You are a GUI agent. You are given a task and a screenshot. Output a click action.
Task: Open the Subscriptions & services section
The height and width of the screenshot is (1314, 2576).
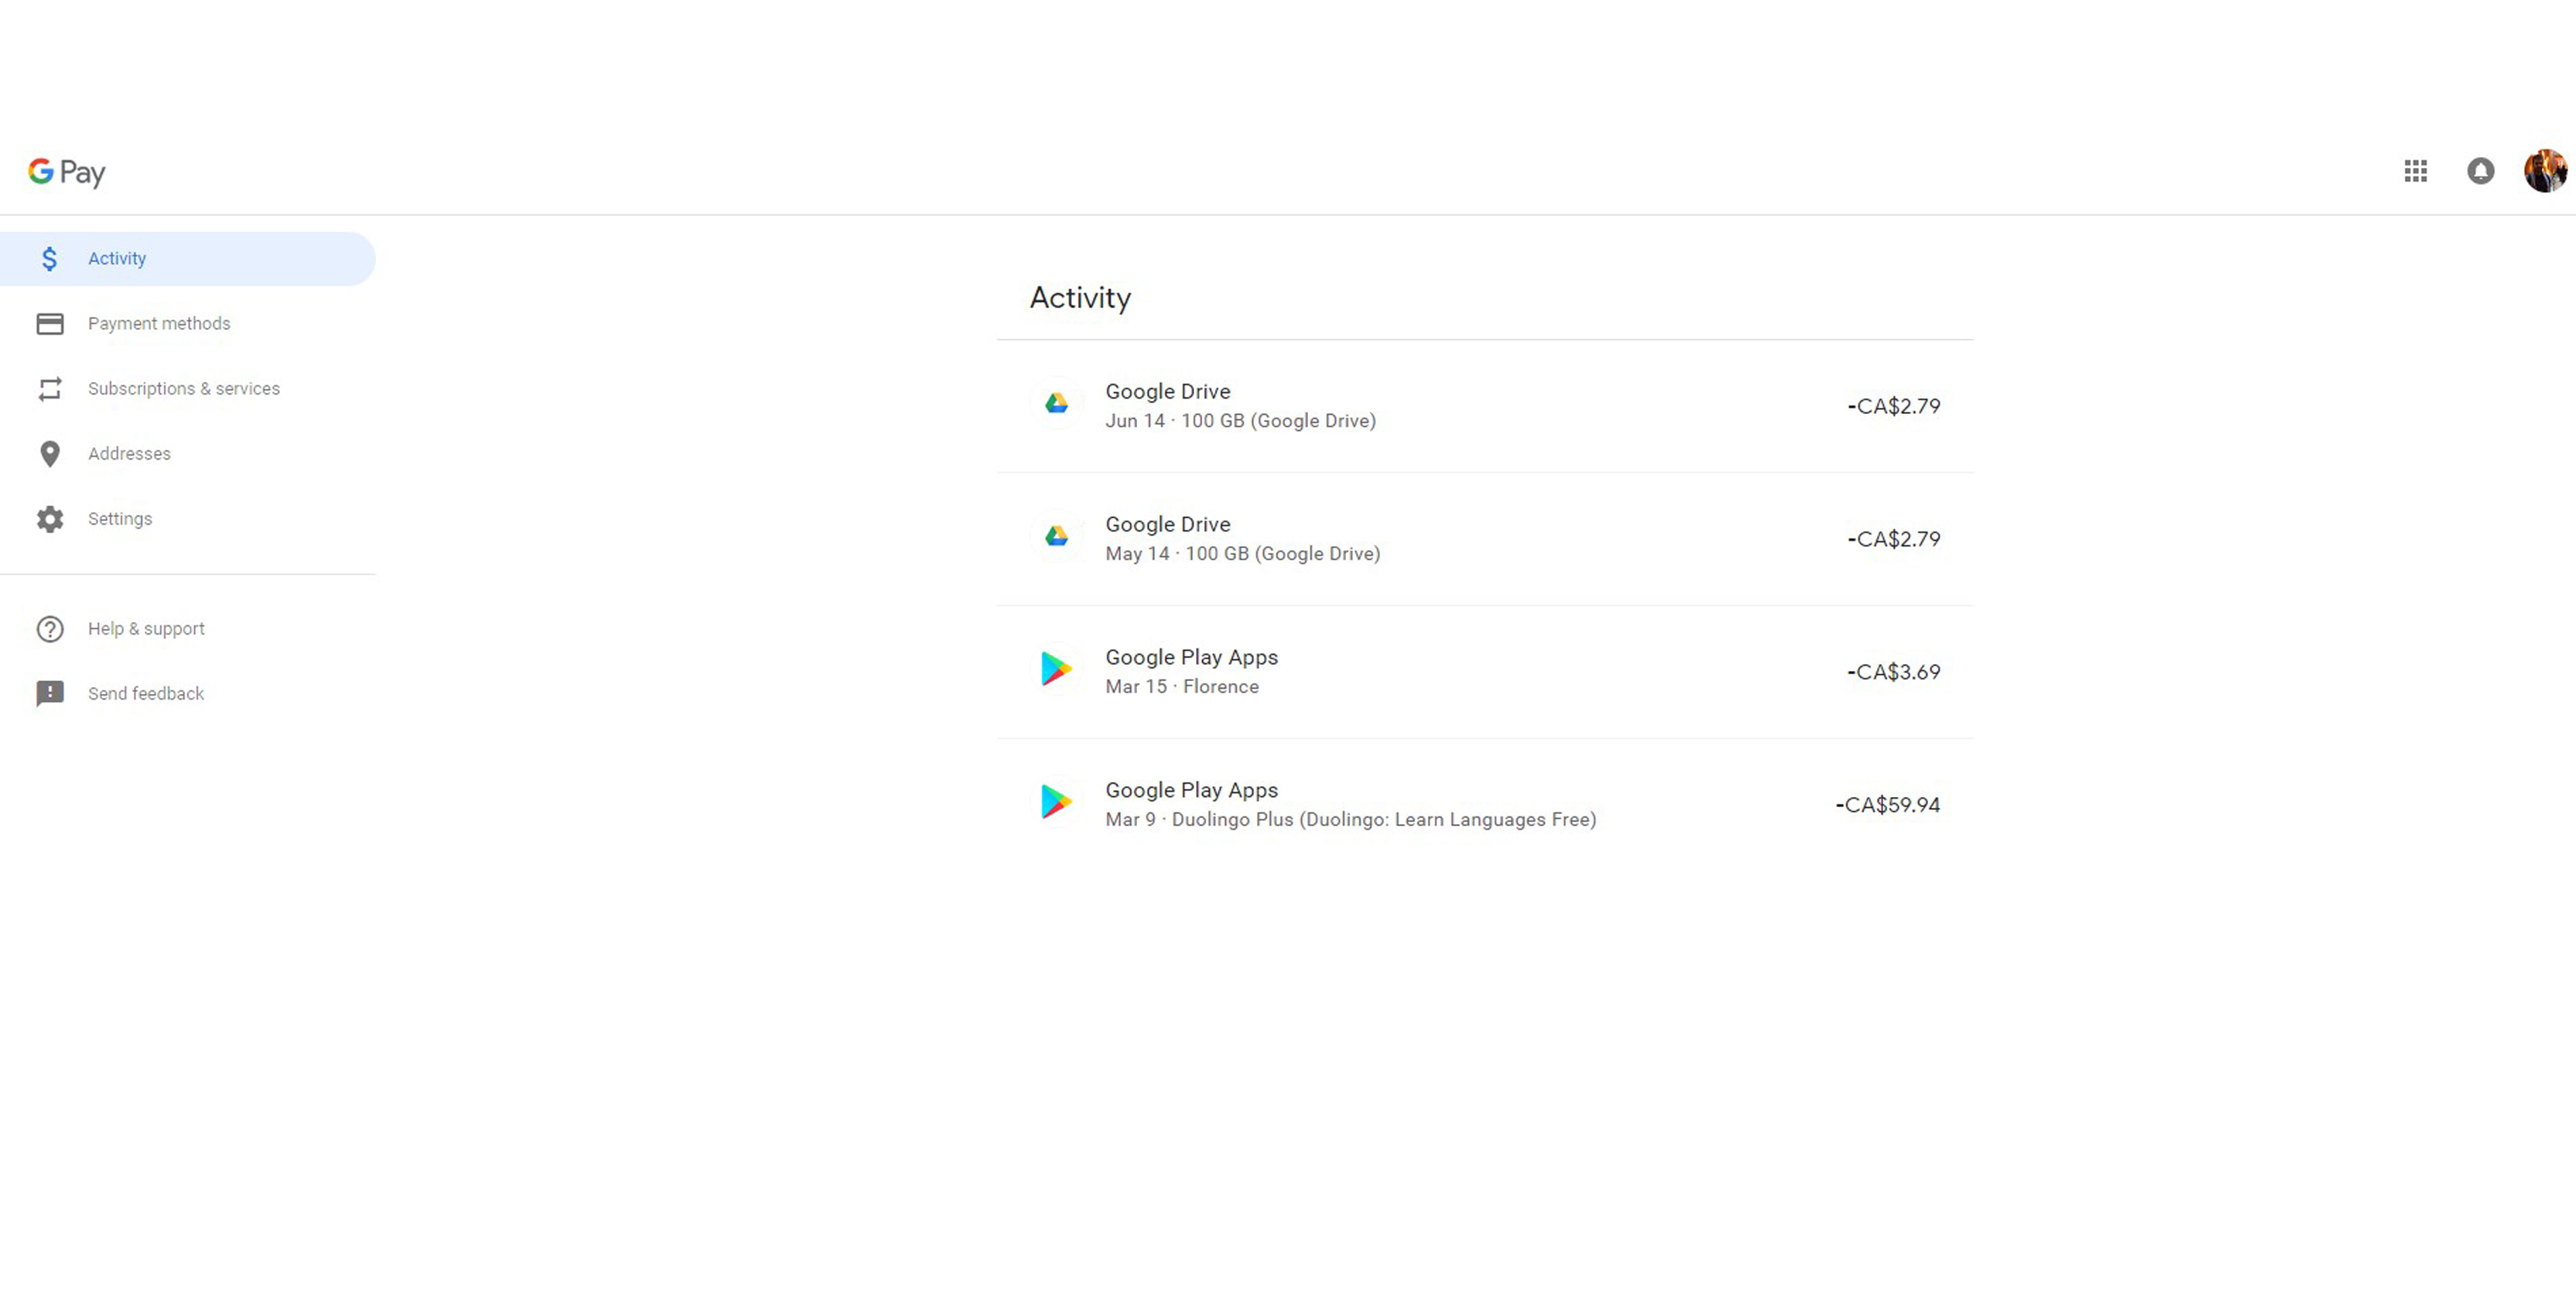click(x=183, y=388)
